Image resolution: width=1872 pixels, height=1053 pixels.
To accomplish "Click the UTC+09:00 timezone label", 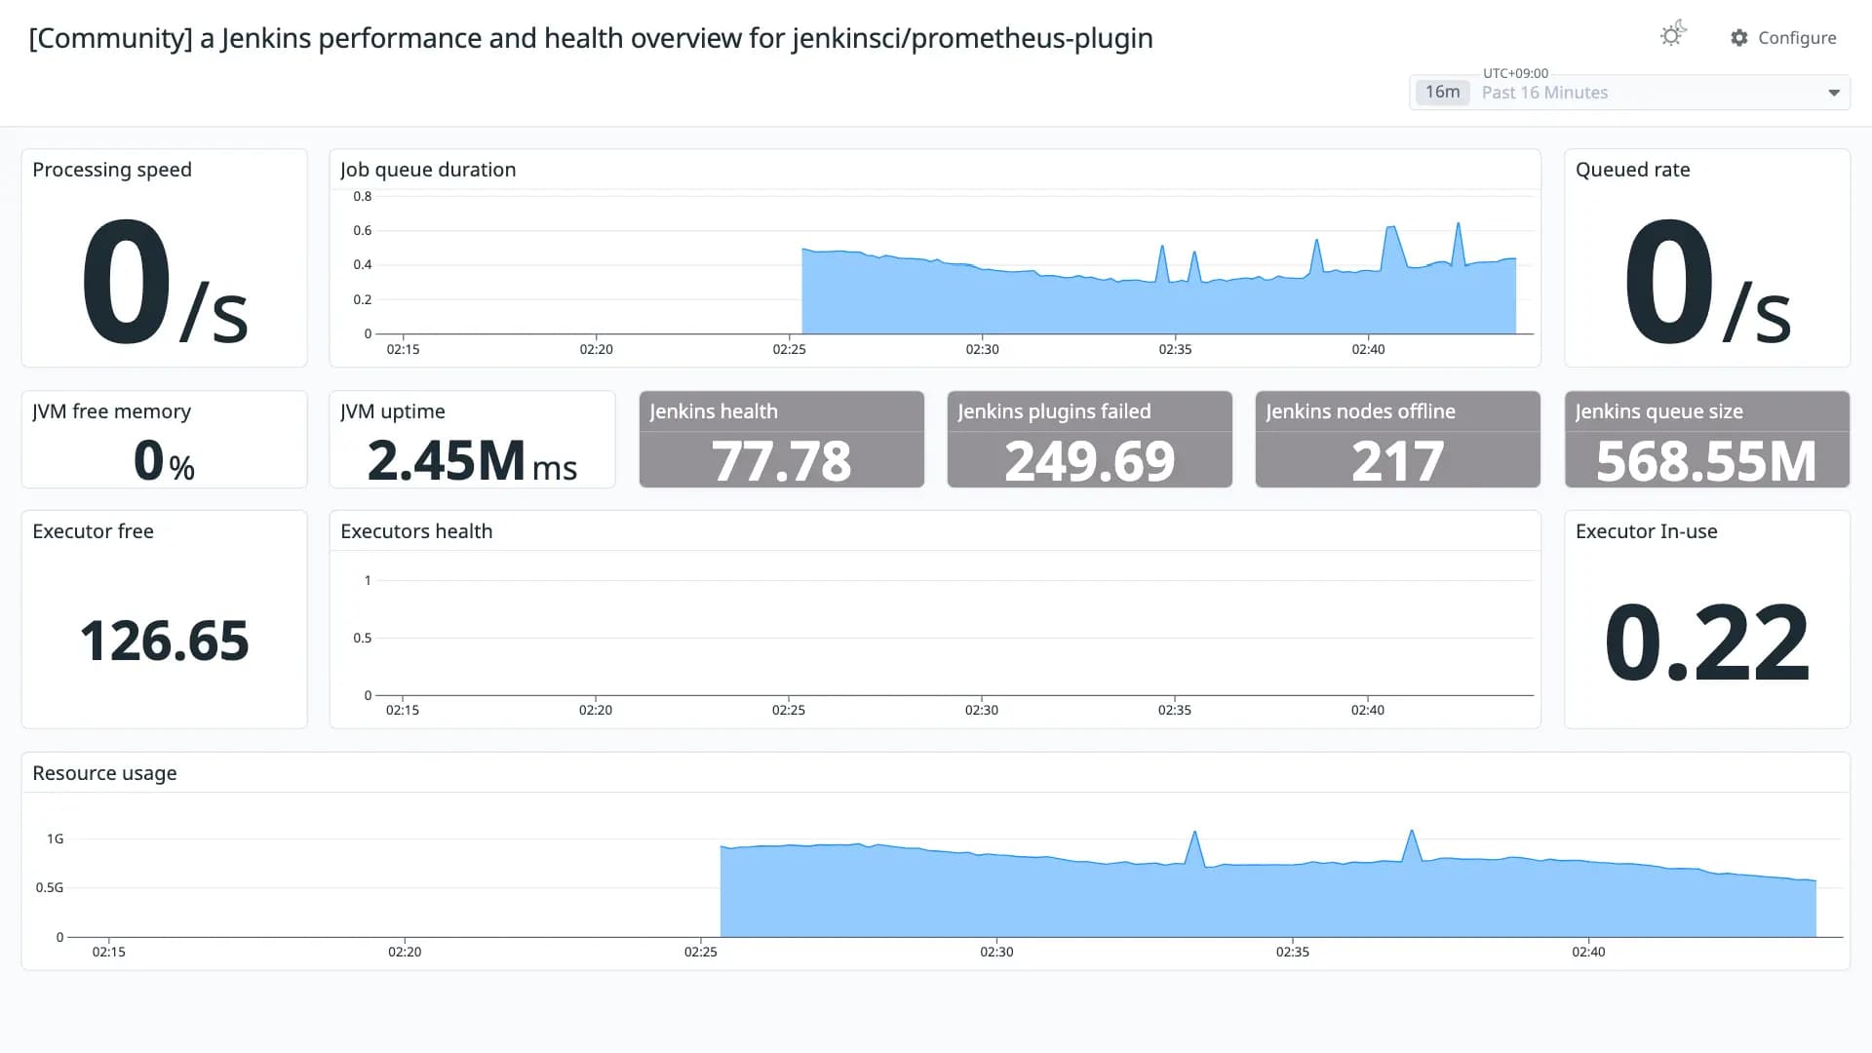I will pyautogui.click(x=1515, y=73).
